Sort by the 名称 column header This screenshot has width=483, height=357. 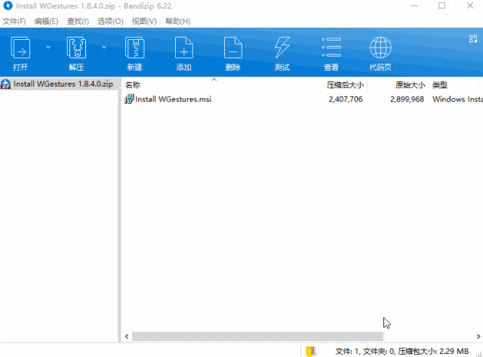point(133,85)
